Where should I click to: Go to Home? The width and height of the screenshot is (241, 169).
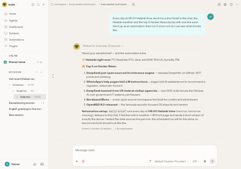click(x=24, y=14)
